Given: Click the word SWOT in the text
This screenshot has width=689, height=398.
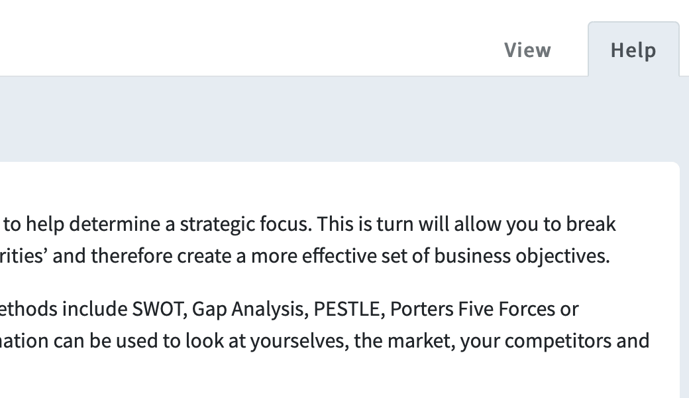Looking at the screenshot, I should [x=157, y=308].
